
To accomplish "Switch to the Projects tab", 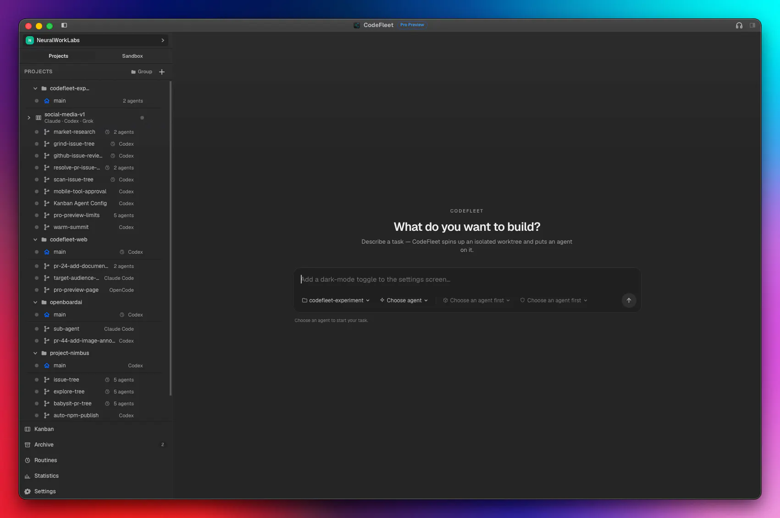I will (x=58, y=56).
